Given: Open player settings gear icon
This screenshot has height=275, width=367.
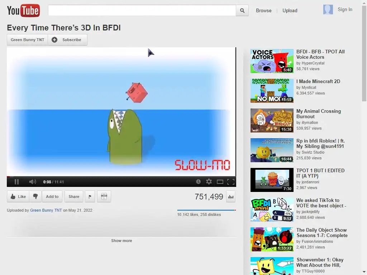Looking at the screenshot, I should click(209, 182).
